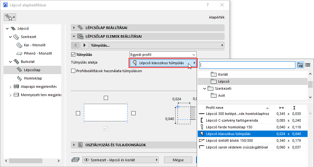
Task: Collapse the Szerkezet tree branch
Action: (10, 37)
